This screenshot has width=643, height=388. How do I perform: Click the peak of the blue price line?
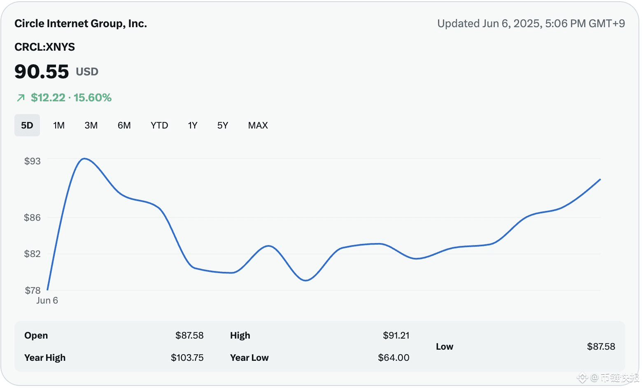(84, 159)
